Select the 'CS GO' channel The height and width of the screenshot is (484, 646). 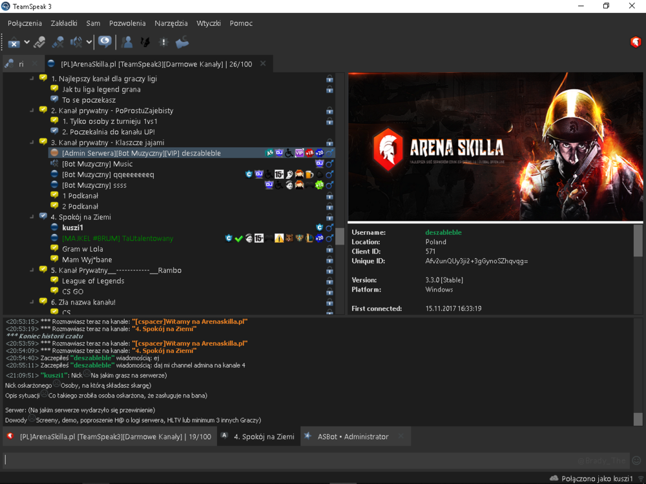coord(72,292)
